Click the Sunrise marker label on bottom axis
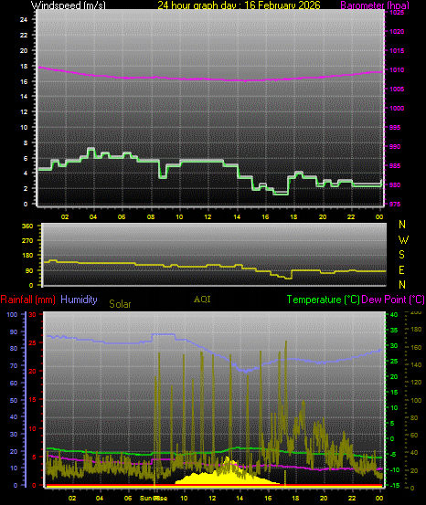Viewport: 426px width, 505px height. click(x=154, y=499)
